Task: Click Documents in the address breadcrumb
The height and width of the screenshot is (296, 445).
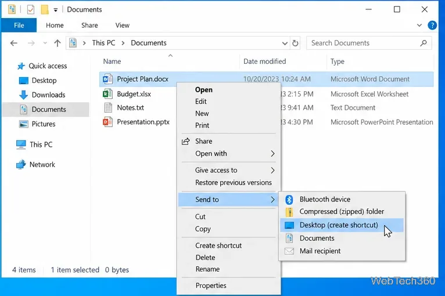Action: pyautogui.click(x=148, y=43)
